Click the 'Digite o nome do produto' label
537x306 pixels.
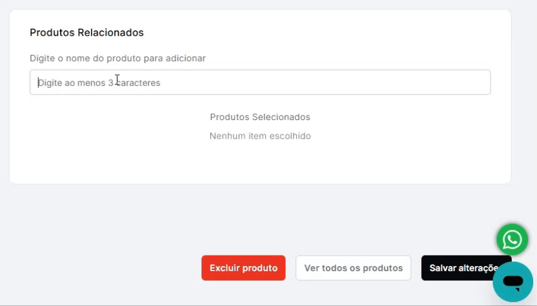pos(117,58)
